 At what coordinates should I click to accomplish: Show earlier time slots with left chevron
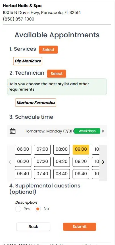(10, 162)
